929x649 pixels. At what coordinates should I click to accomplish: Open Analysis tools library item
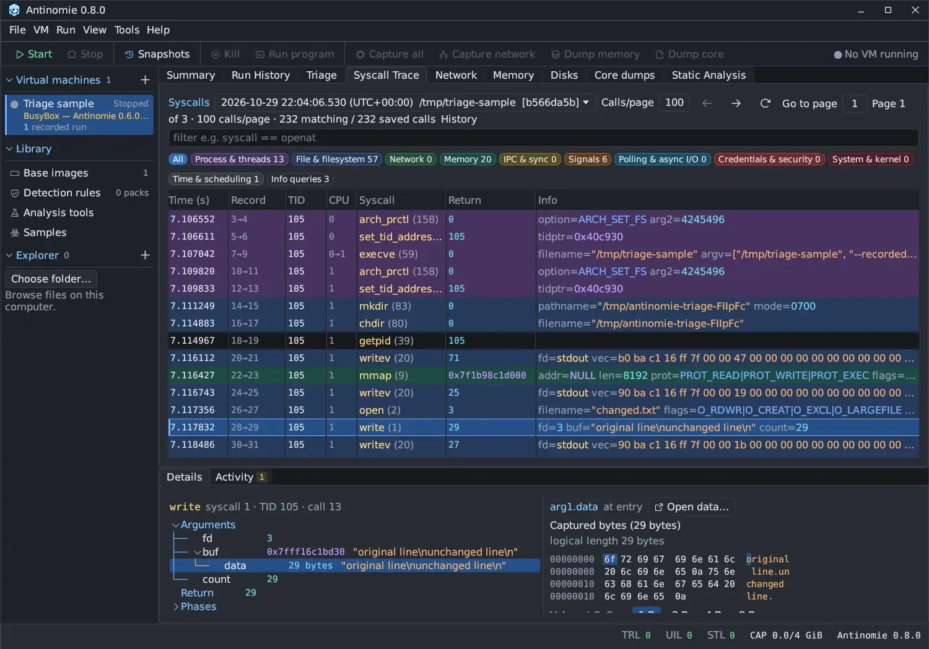(79, 212)
